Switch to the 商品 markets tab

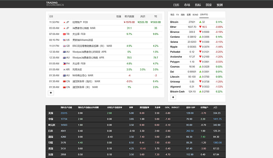click(x=172, y=15)
